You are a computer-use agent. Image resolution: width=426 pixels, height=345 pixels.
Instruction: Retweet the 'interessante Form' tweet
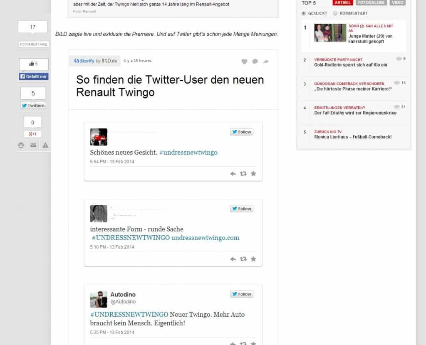pyautogui.click(x=243, y=259)
